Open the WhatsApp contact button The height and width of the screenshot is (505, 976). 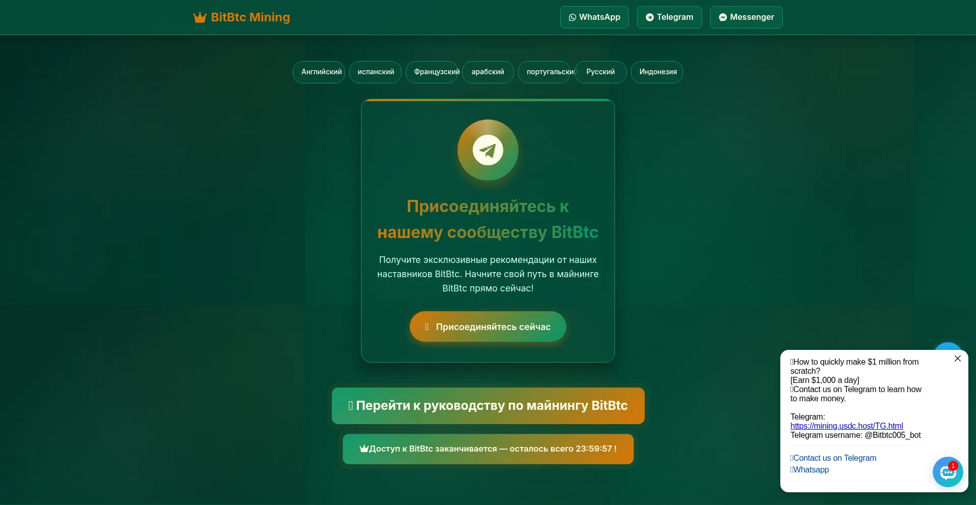click(594, 17)
